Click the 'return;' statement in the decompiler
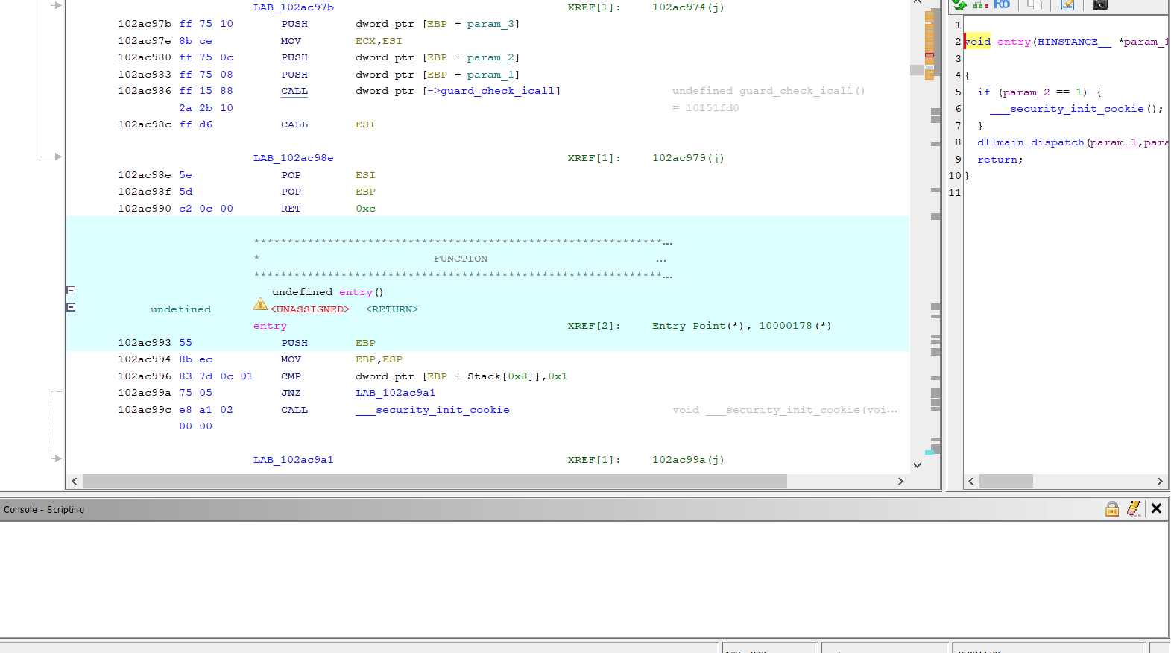This screenshot has width=1171, height=653. click(x=1000, y=160)
